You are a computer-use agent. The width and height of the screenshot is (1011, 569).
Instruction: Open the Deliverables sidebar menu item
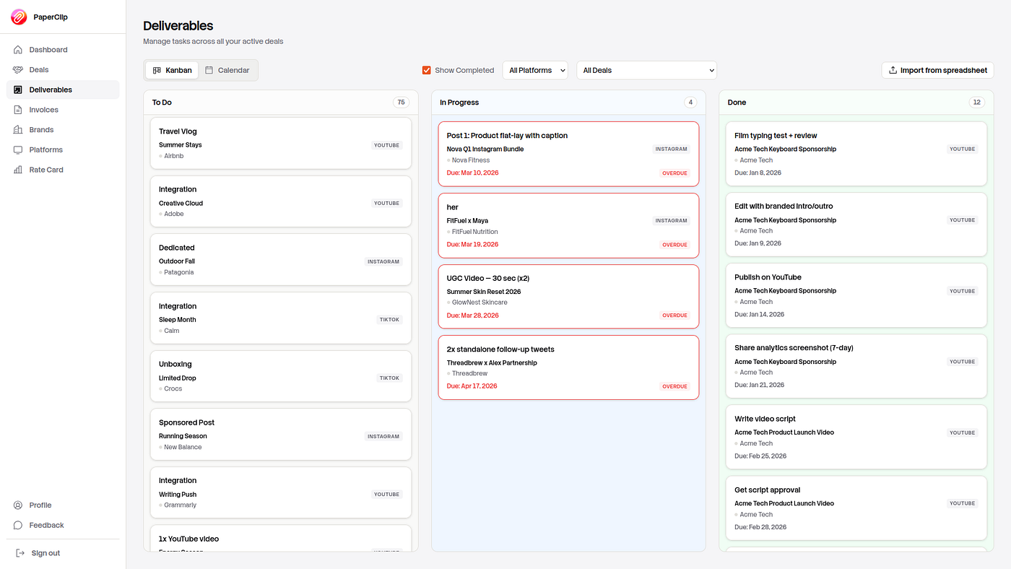tap(63, 90)
